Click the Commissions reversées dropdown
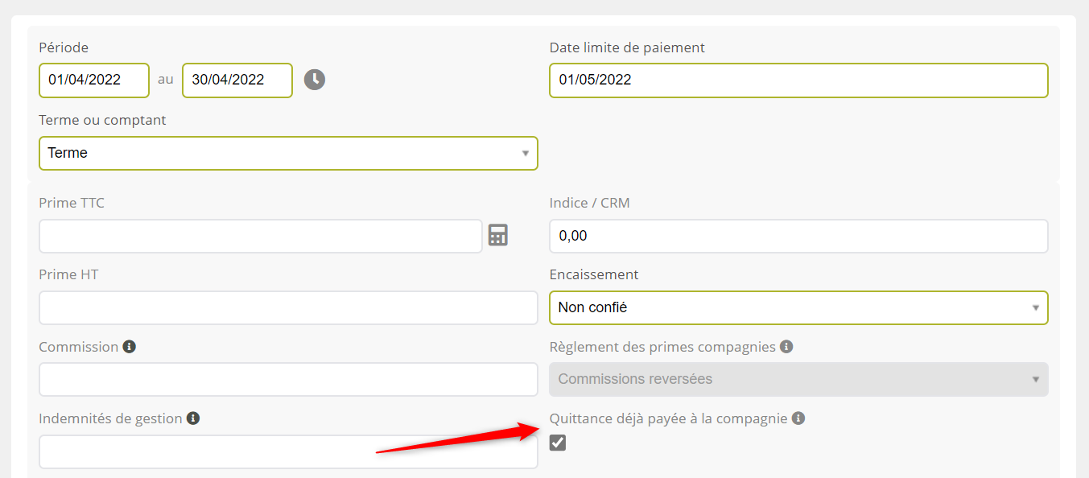1089x478 pixels. coord(798,379)
